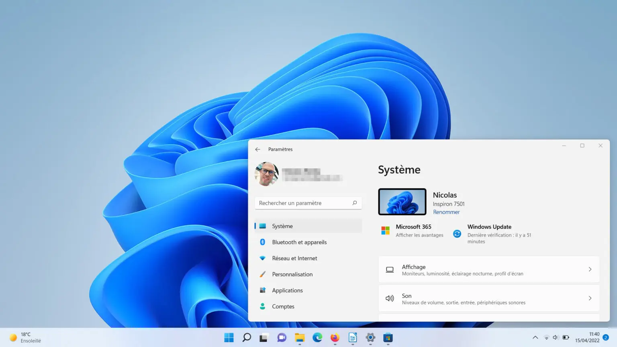Click the speaker icon on the Son card
617x347 pixels.
(x=390, y=298)
